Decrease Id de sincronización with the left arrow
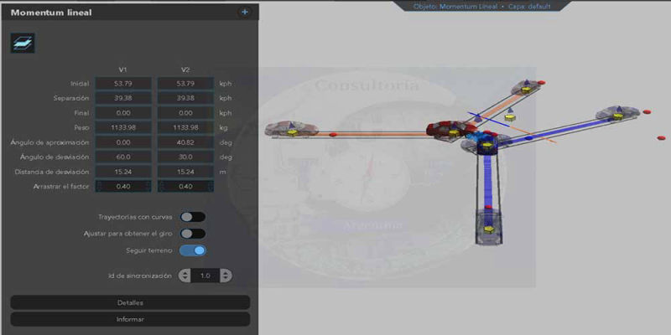This screenshot has width=671, height=335. coord(185,276)
